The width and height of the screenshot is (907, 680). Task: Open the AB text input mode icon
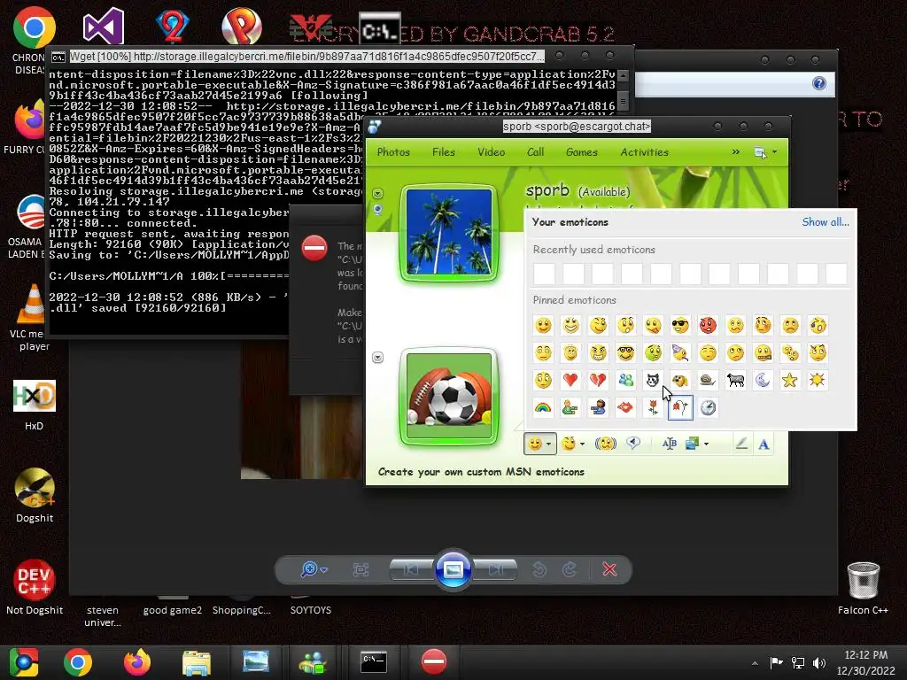tap(670, 444)
